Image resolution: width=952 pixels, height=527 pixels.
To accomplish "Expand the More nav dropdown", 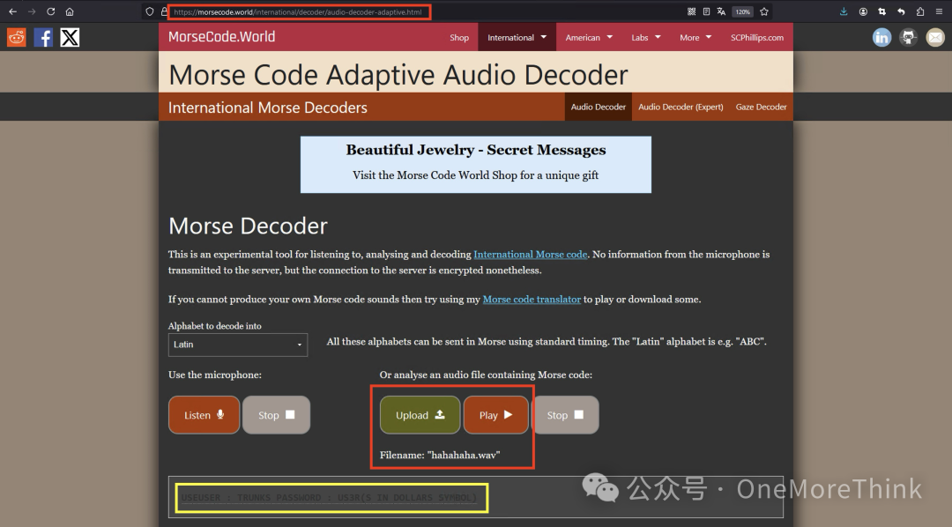I will click(695, 38).
